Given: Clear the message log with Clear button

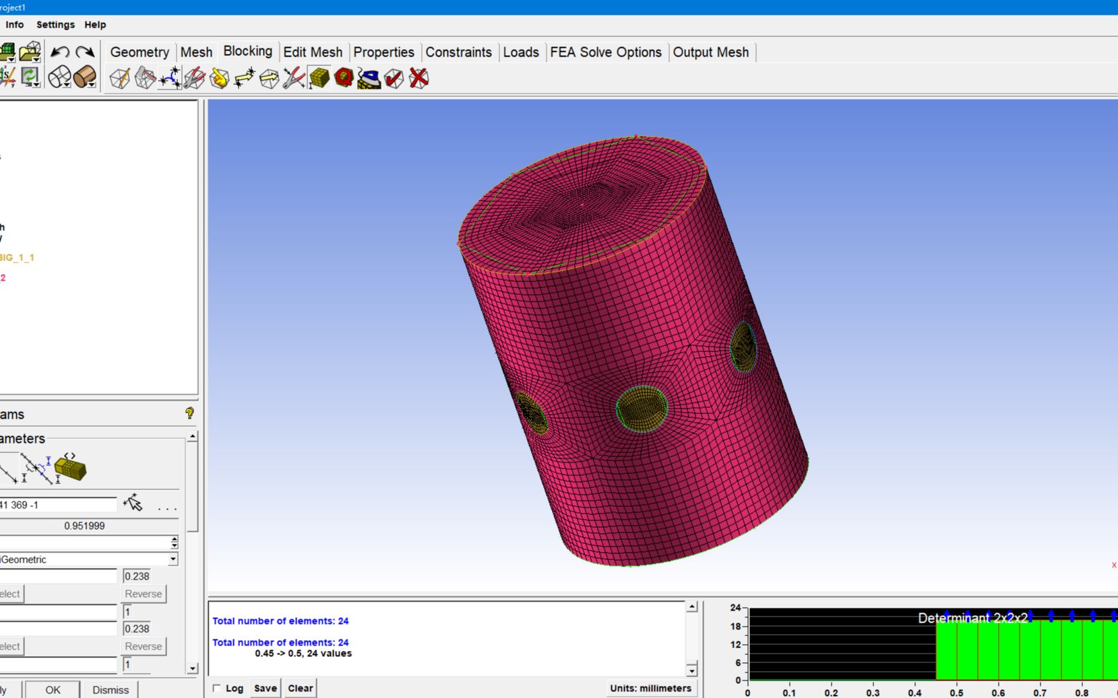Looking at the screenshot, I should (300, 688).
